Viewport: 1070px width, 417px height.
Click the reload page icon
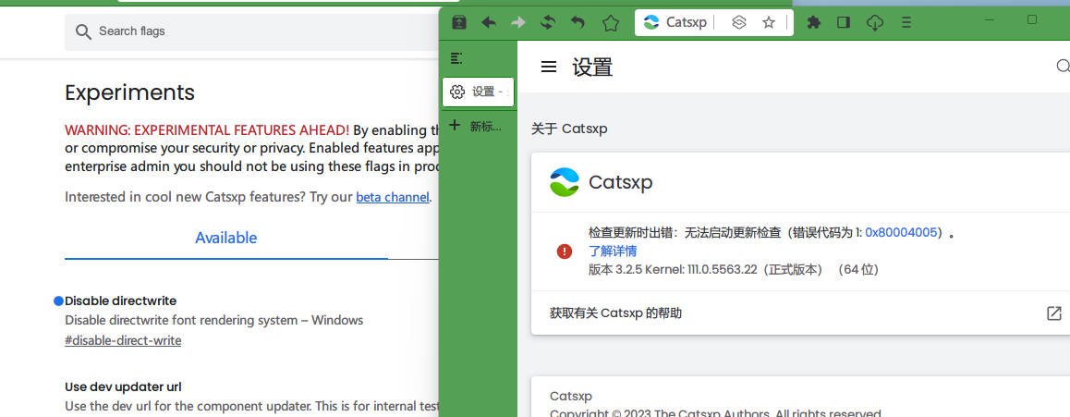coord(548,23)
